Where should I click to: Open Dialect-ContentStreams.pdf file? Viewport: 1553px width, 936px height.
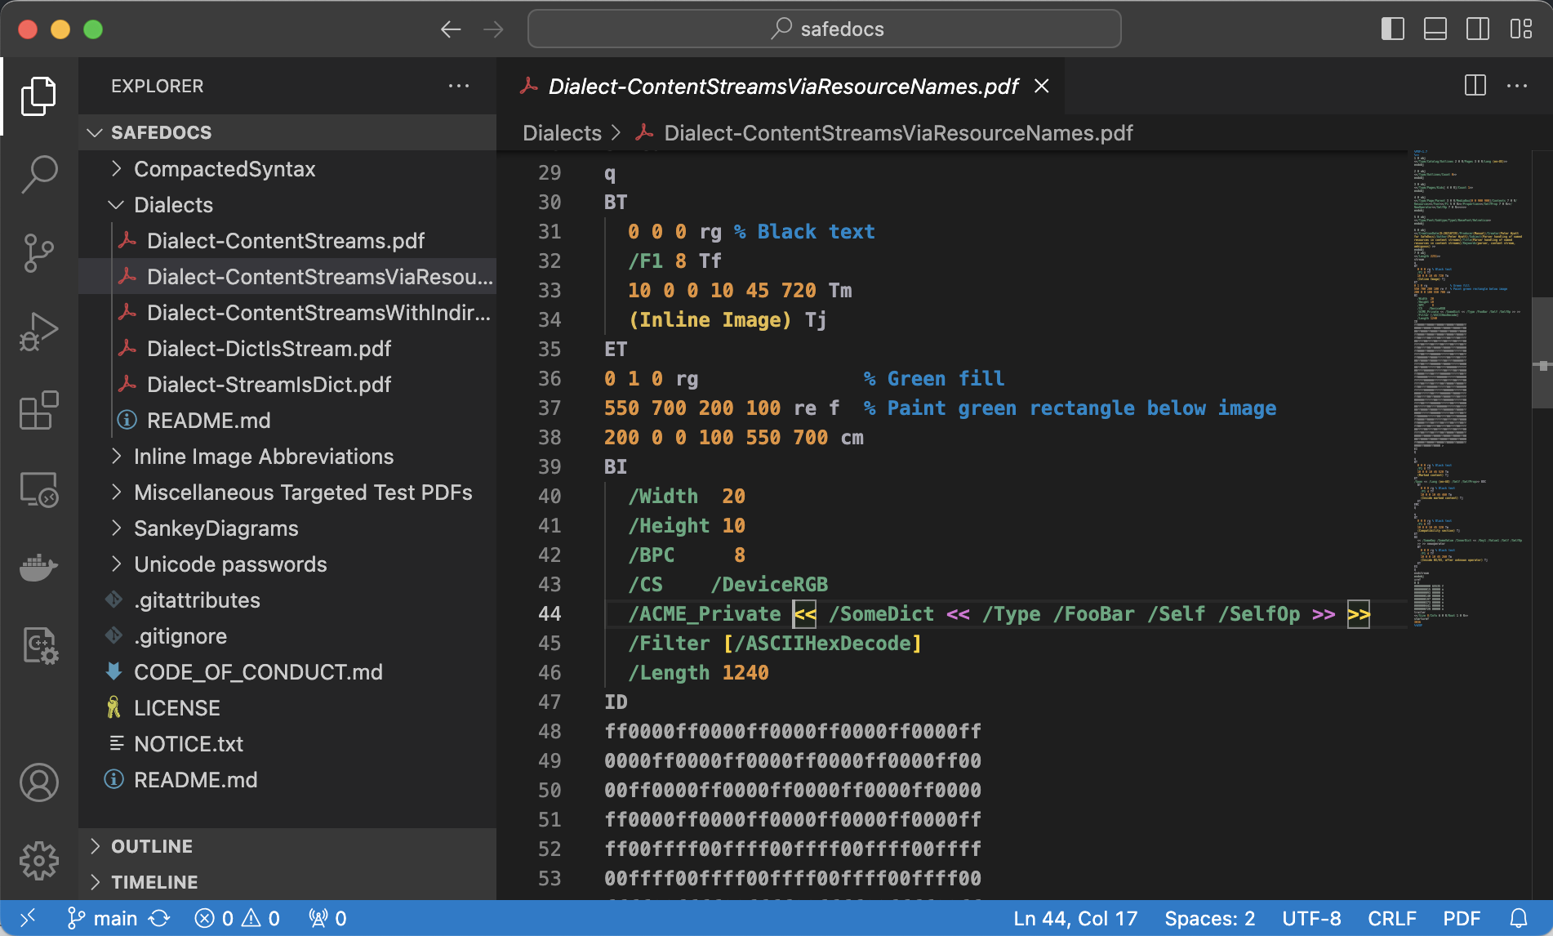pyautogui.click(x=287, y=241)
